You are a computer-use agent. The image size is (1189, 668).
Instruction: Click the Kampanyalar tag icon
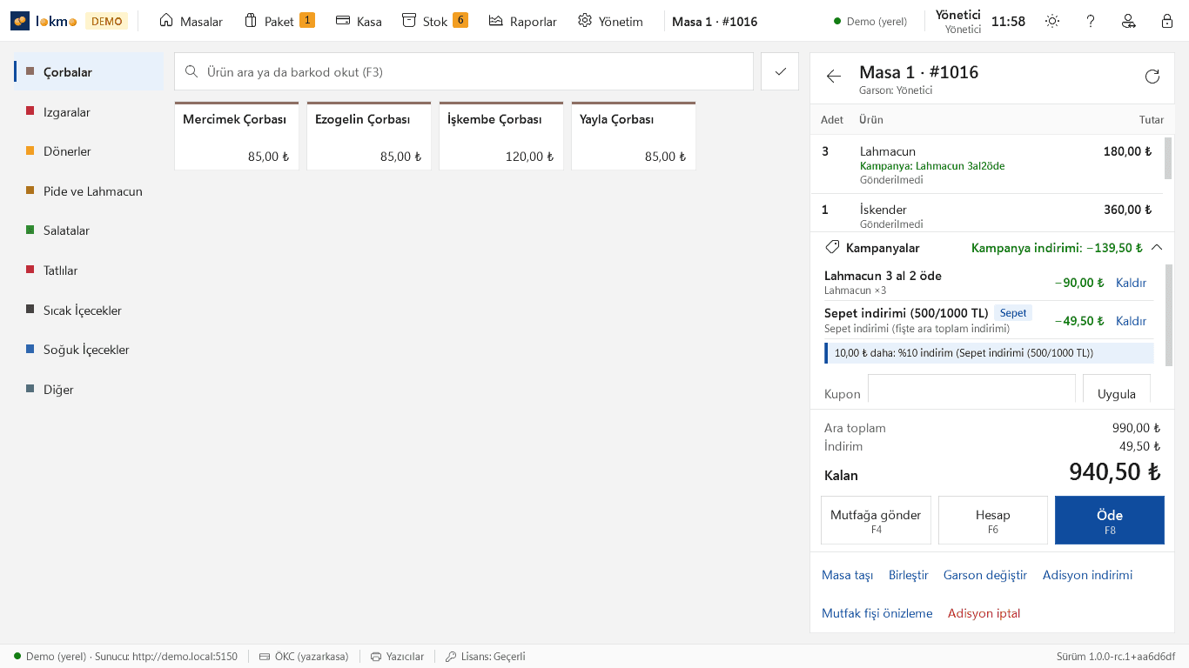pyautogui.click(x=832, y=247)
